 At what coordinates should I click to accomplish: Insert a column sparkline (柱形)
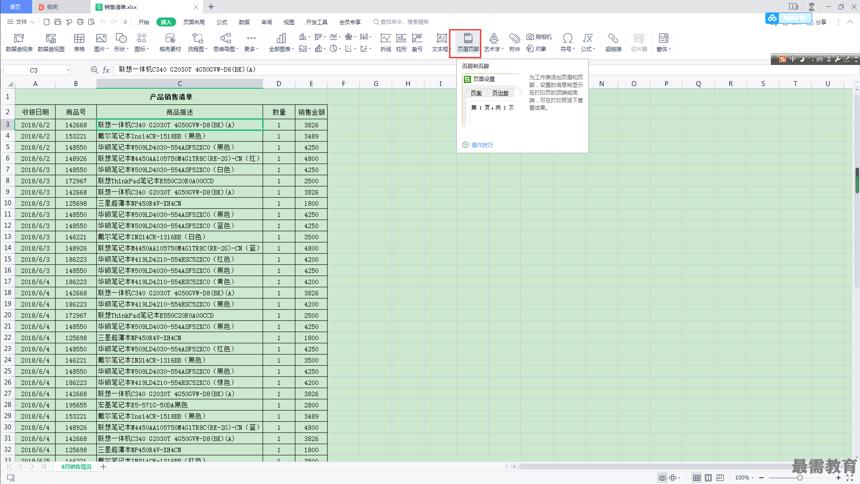pos(402,43)
